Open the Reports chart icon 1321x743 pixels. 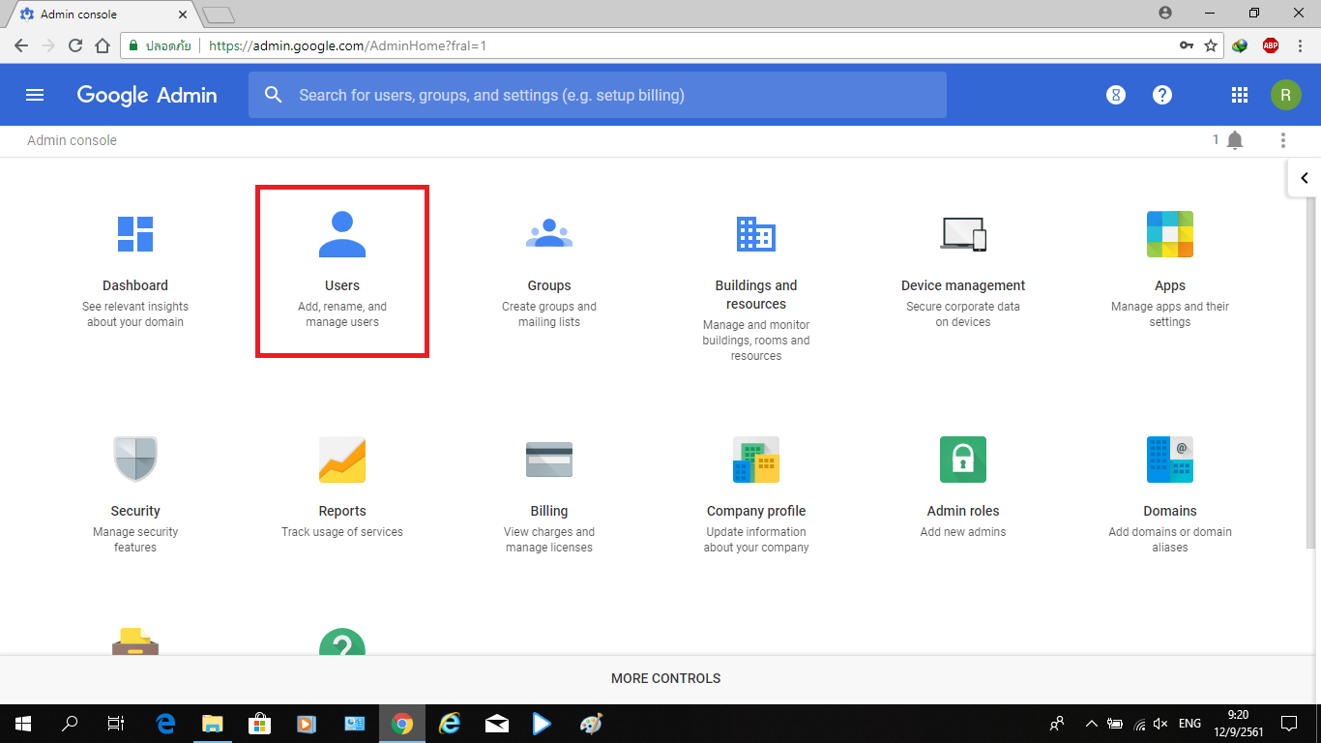tap(342, 460)
